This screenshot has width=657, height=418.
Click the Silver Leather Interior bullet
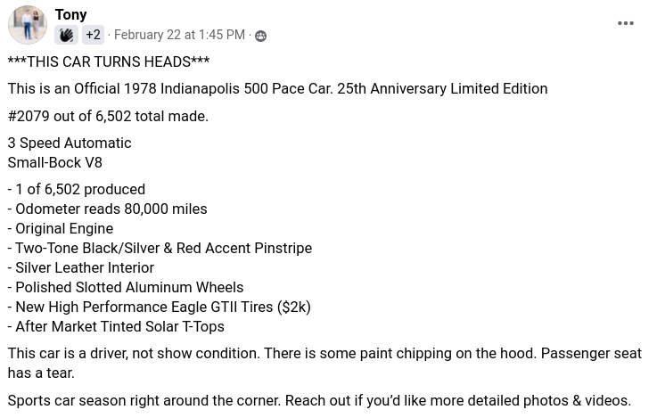coord(81,268)
